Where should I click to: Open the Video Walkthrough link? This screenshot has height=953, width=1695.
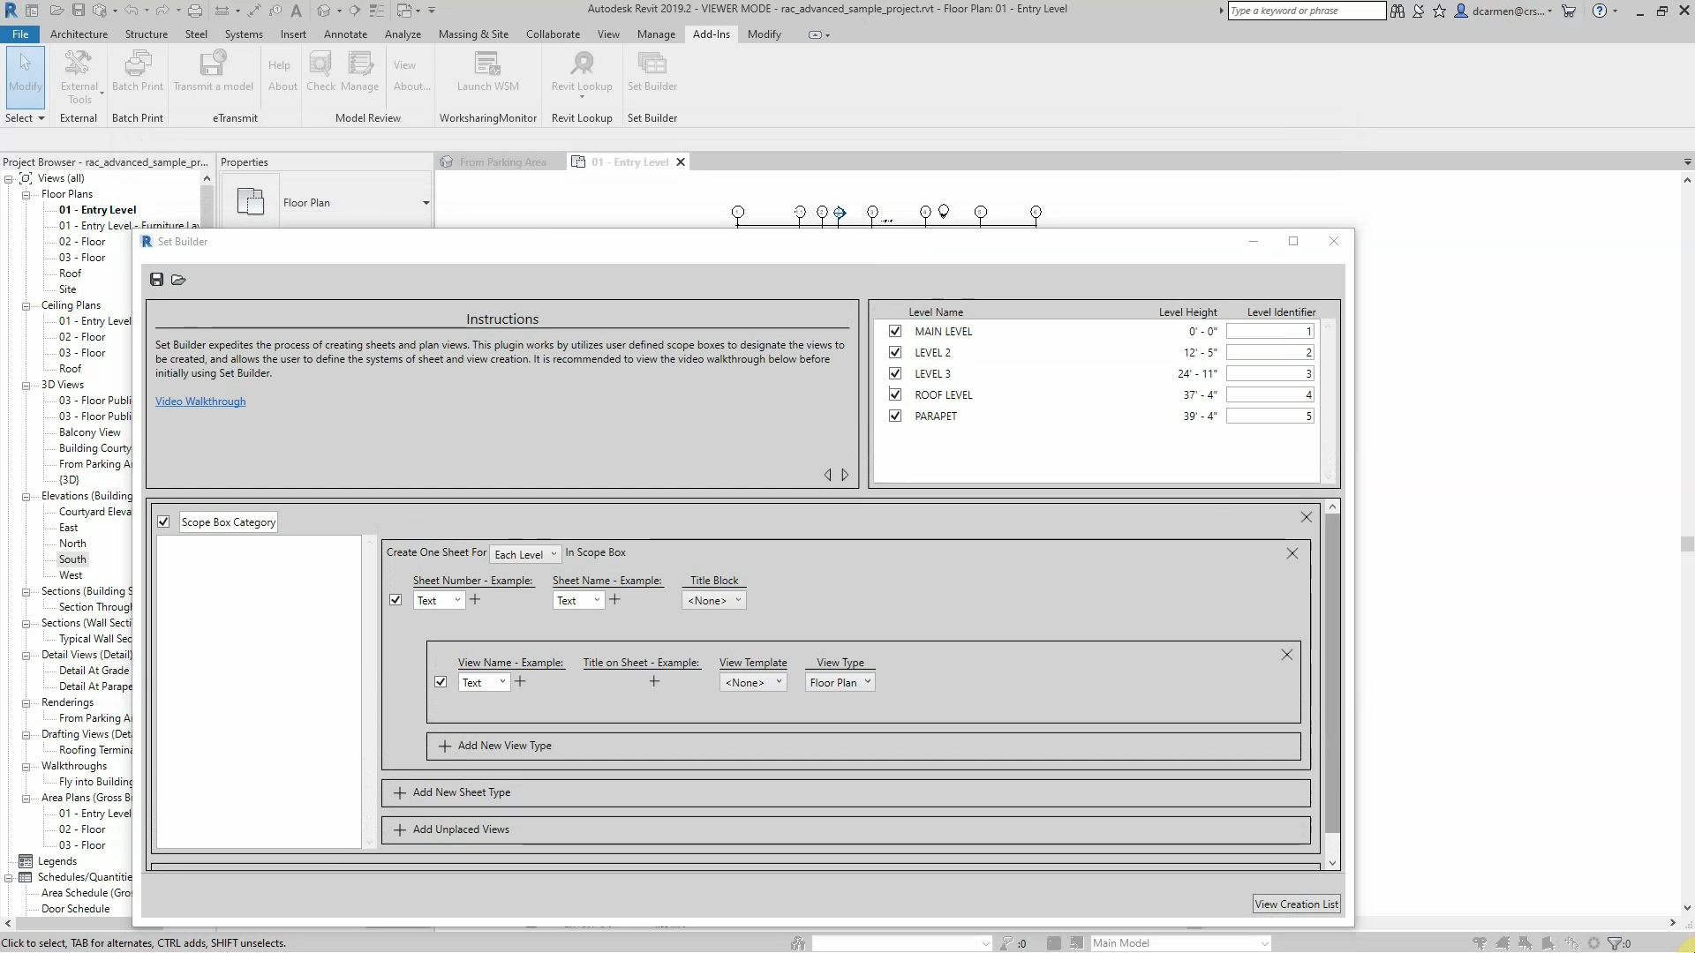200,401
